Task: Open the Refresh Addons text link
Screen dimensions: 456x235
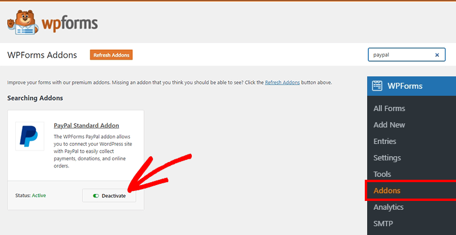Action: (x=282, y=82)
